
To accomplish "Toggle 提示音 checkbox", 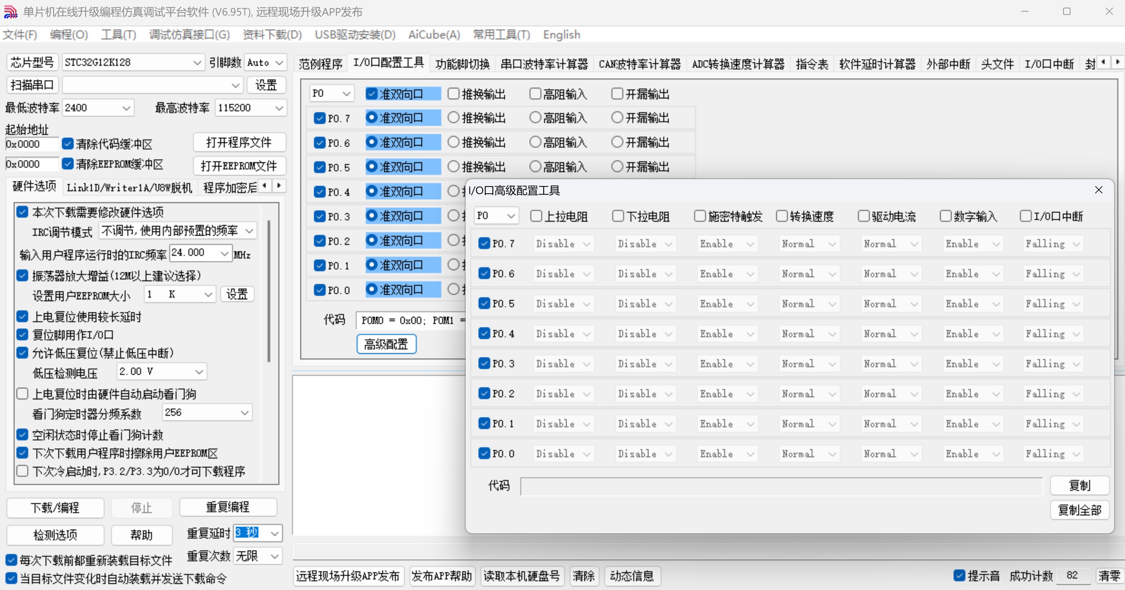I will coord(959,575).
